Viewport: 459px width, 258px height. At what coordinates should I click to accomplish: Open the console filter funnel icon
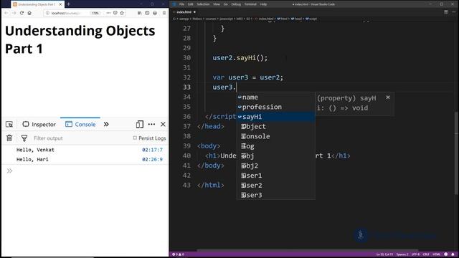pos(24,138)
